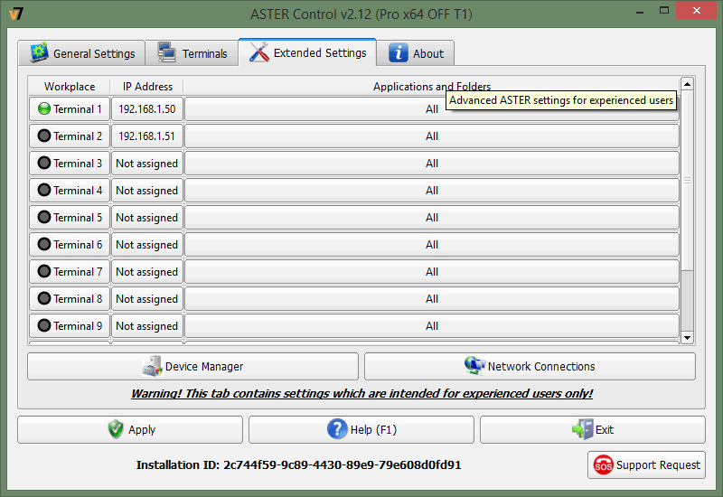Open Applications and Folders for Terminal 3
Viewport: 723px width, 497px height.
point(432,164)
